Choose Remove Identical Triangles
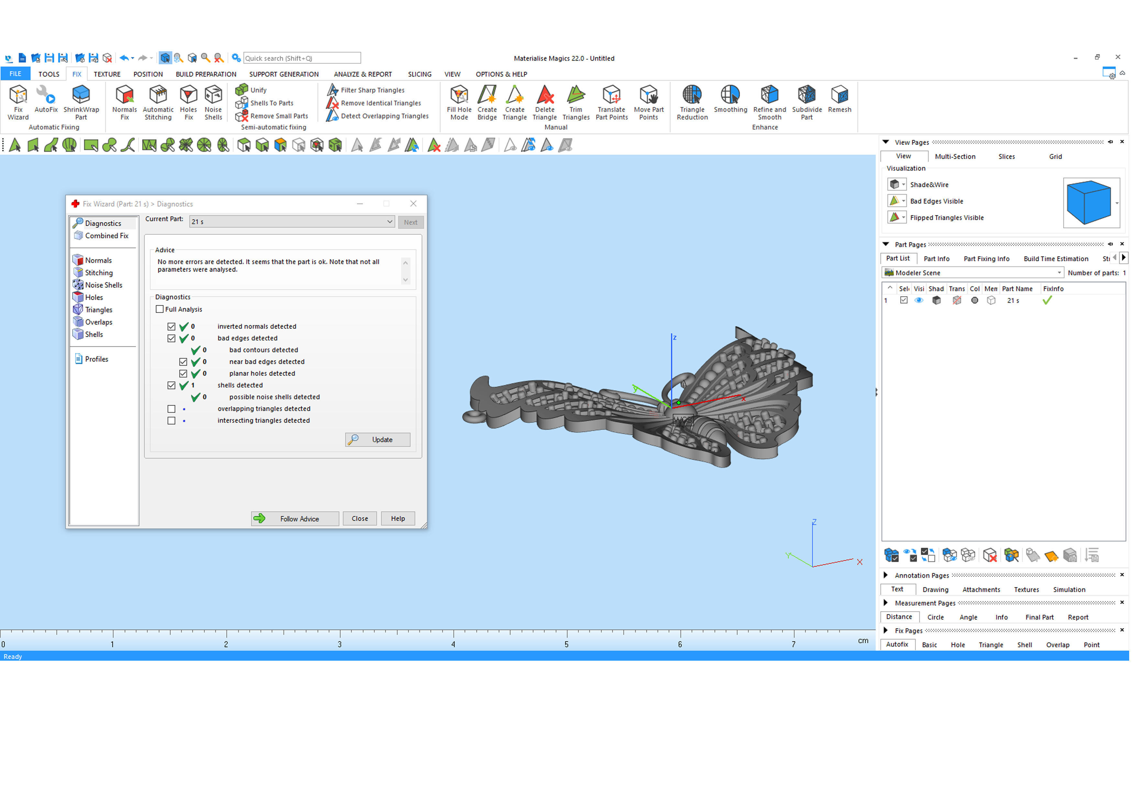This screenshot has width=1135, height=802. (x=374, y=103)
